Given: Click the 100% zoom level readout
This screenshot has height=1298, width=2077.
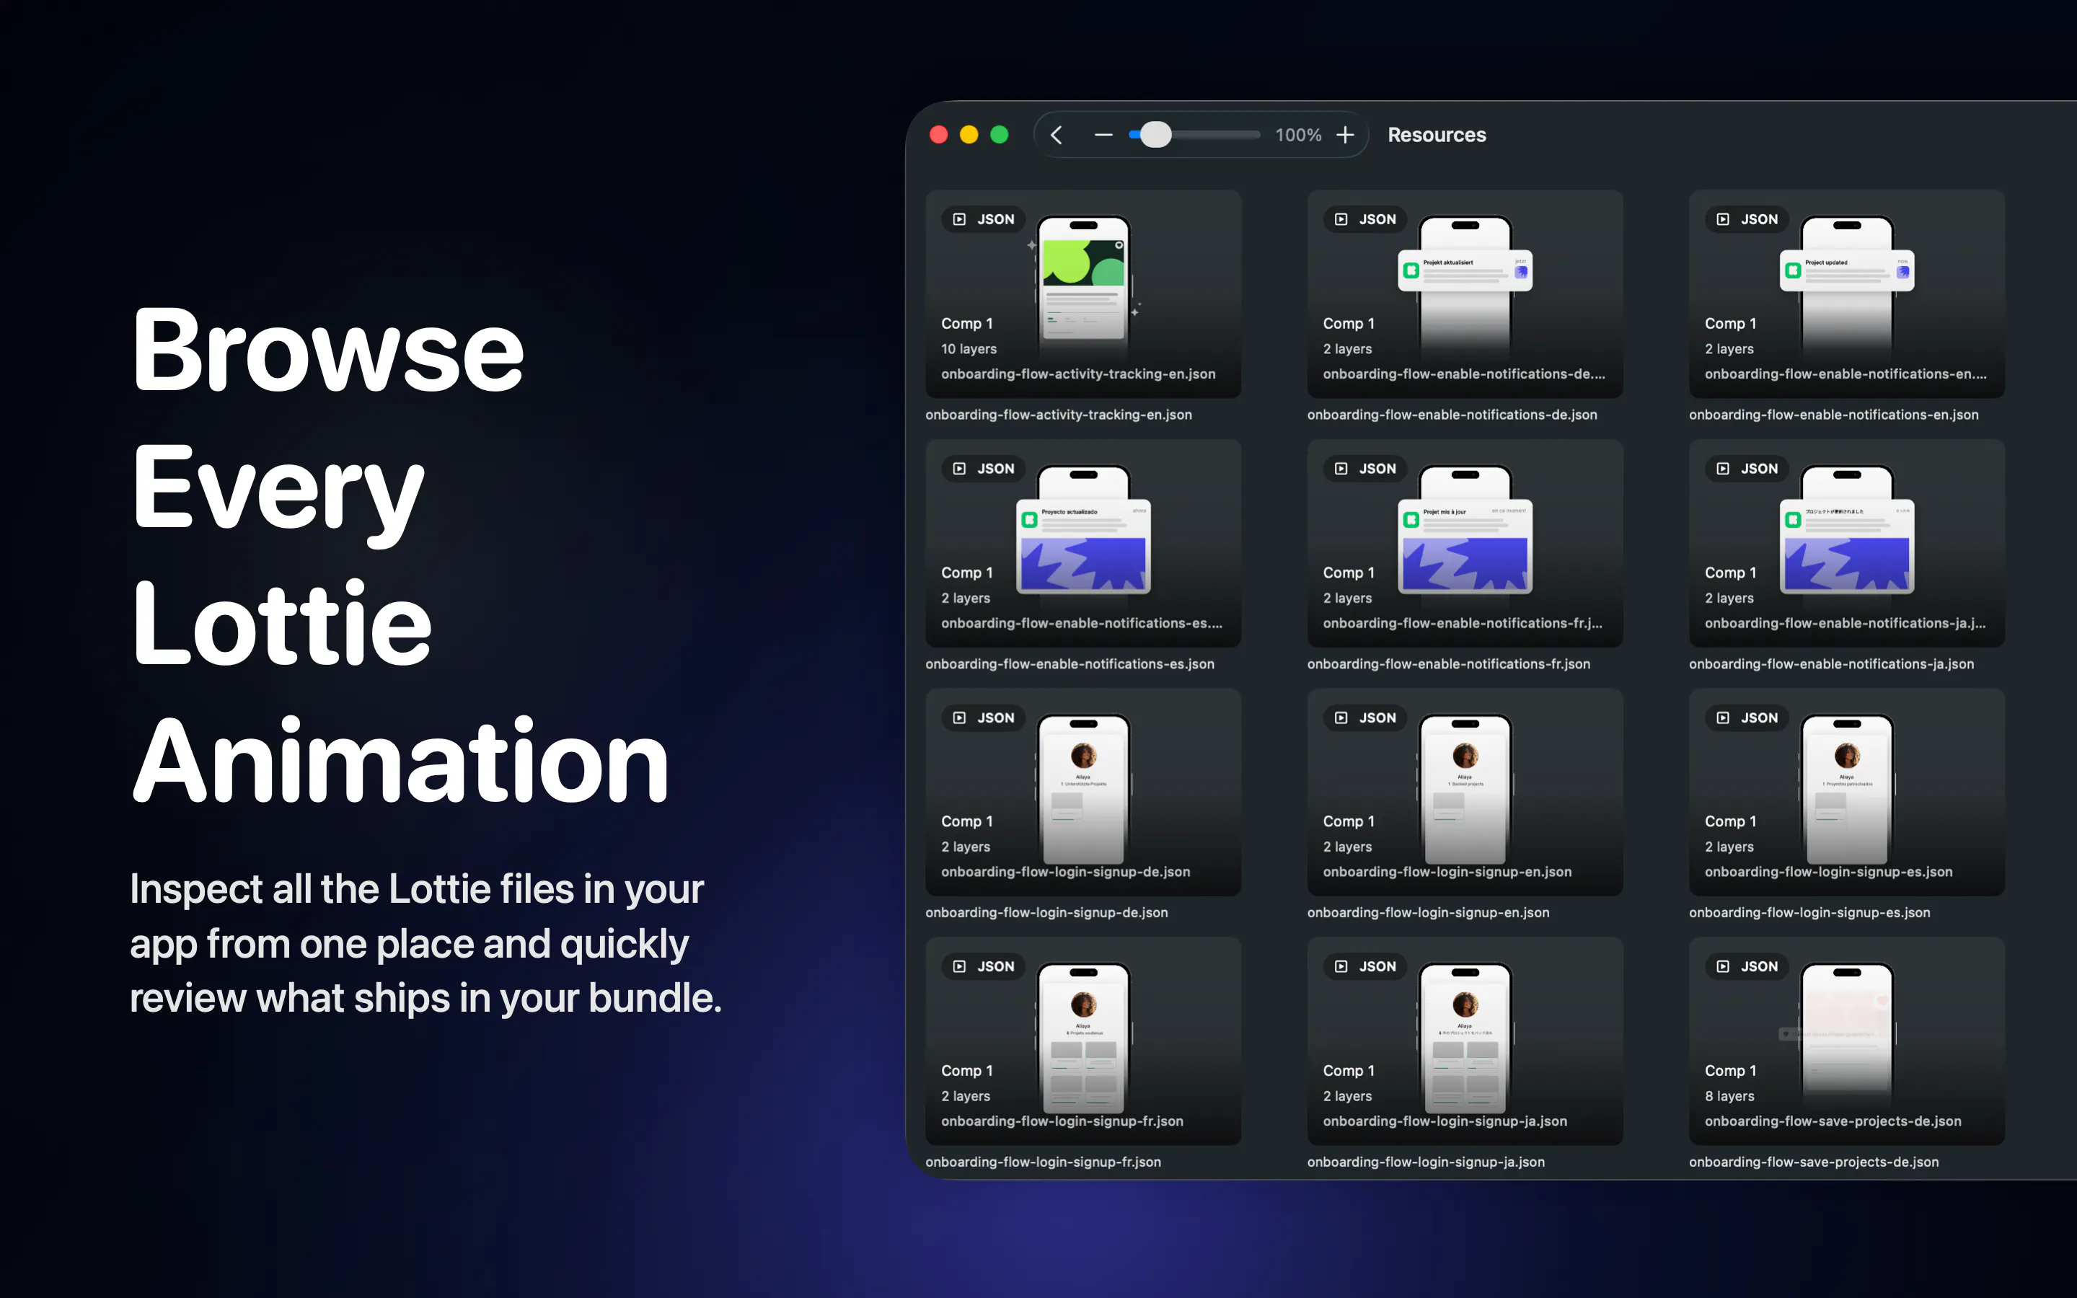Looking at the screenshot, I should point(1297,135).
